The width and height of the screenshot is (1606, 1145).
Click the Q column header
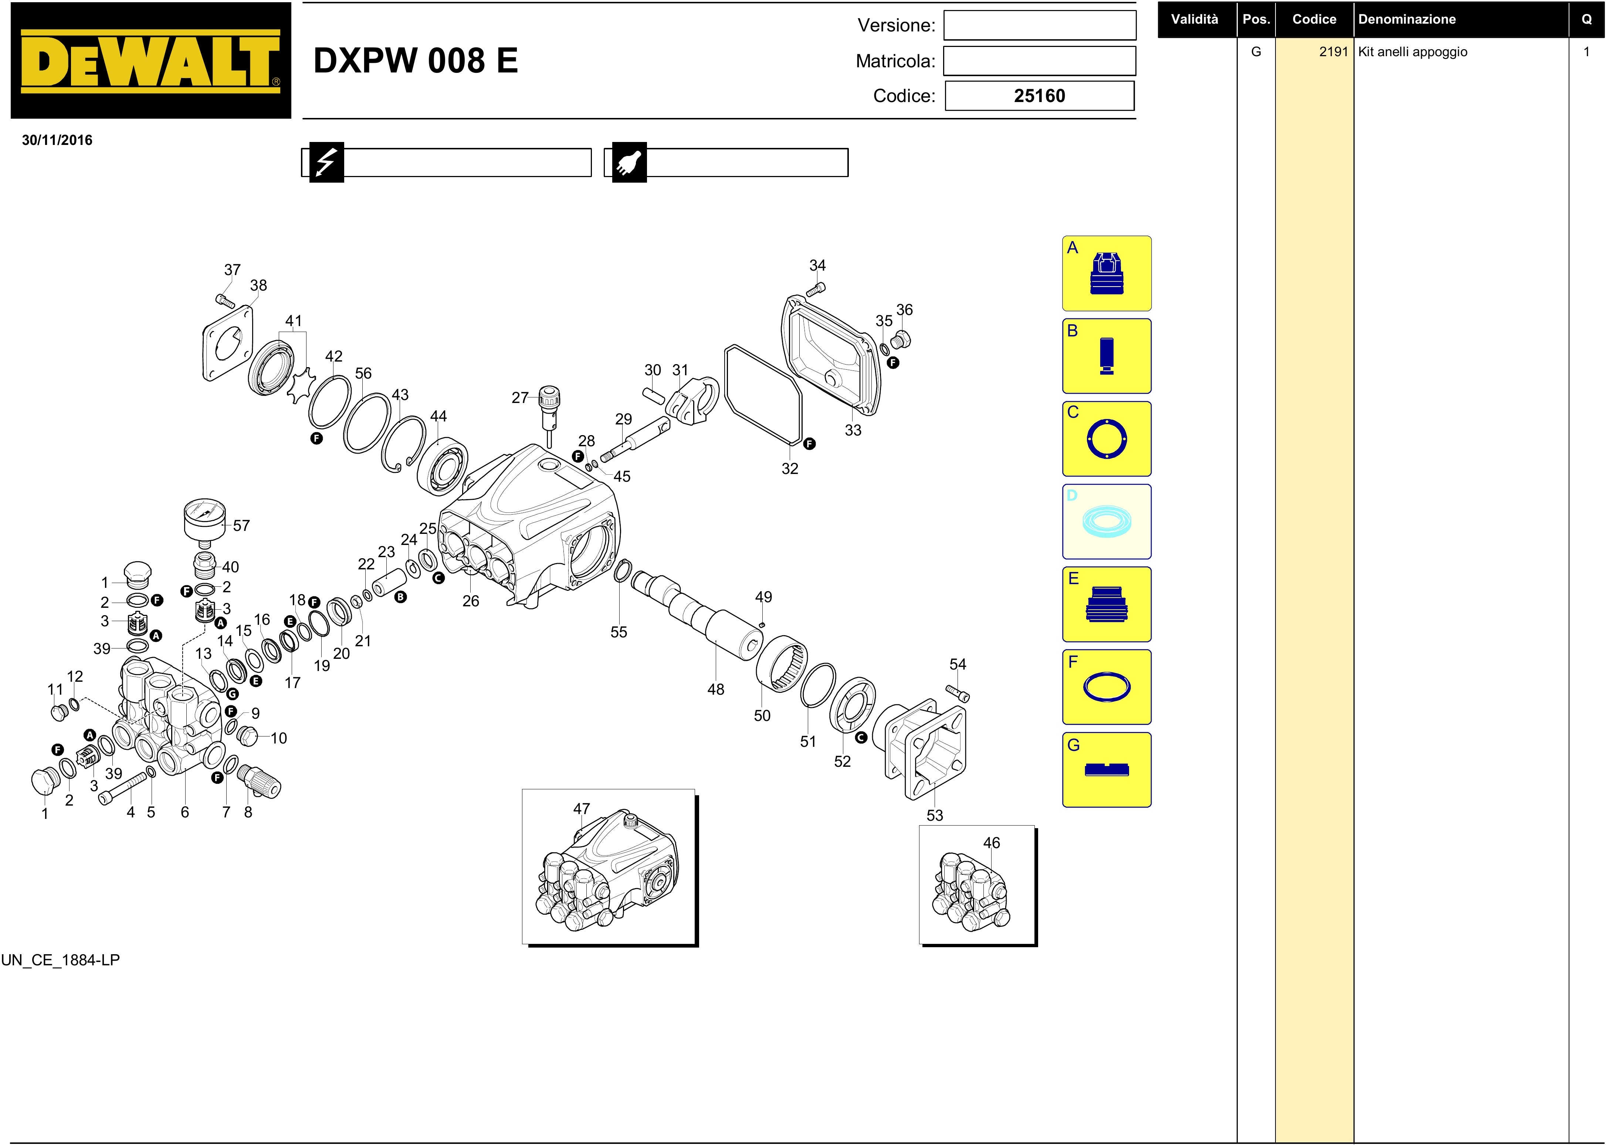(1587, 20)
